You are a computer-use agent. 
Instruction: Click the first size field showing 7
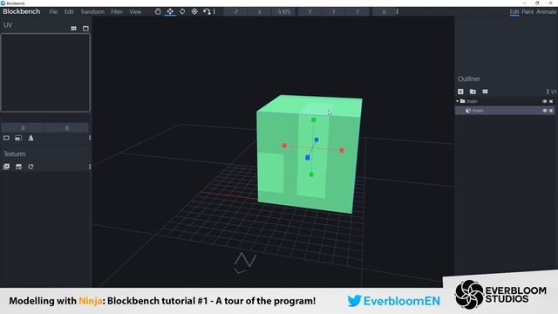tap(310, 11)
